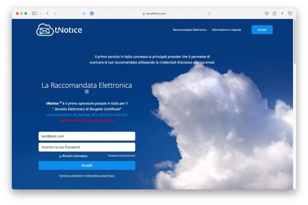Image resolution: width=308 pixels, height=205 pixels.
Task: Close the Safari window with red button
Action: (17, 13)
